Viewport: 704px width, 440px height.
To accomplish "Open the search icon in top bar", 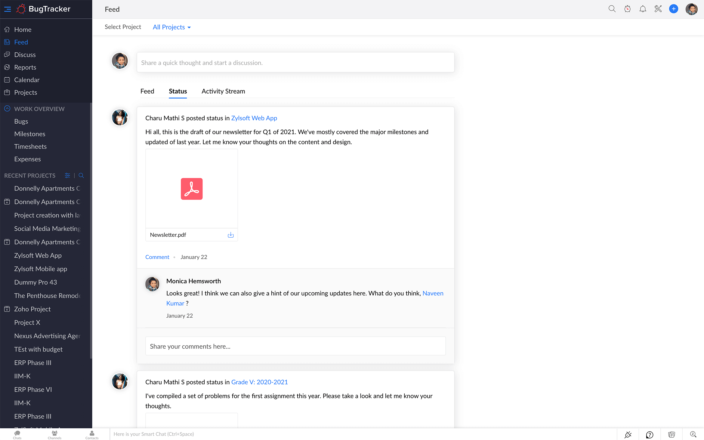I will [612, 9].
